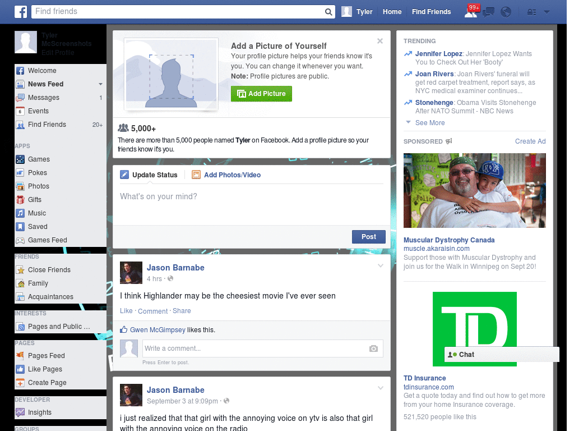Open the Joan Rivers trending topic
Viewport: 574px width, 431px height.
(434, 74)
